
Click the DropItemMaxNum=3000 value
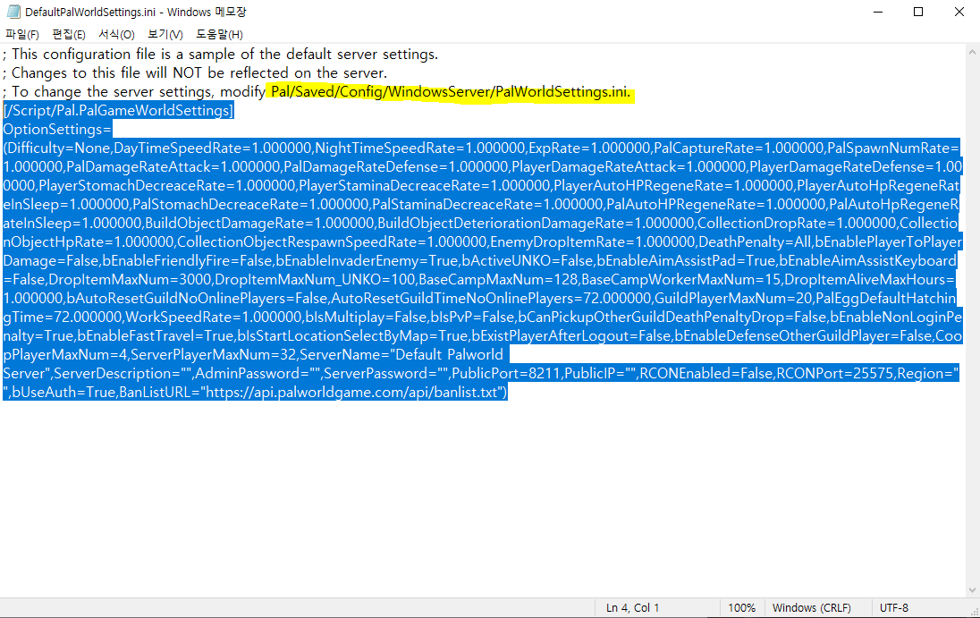(130, 279)
